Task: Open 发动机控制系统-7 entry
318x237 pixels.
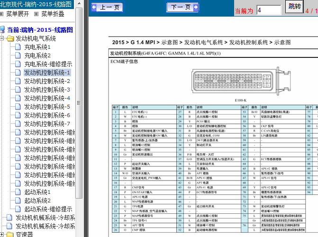Action: [x=47, y=124]
